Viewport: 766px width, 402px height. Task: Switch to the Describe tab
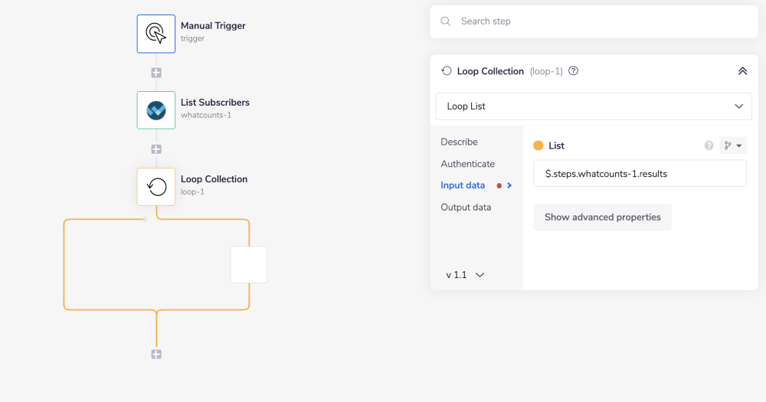click(459, 142)
